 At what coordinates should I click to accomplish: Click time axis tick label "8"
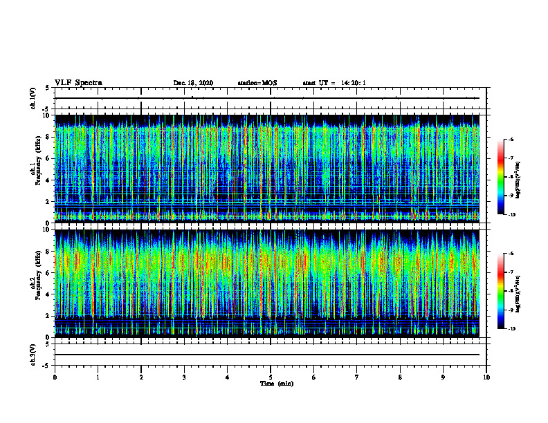tap(400, 377)
